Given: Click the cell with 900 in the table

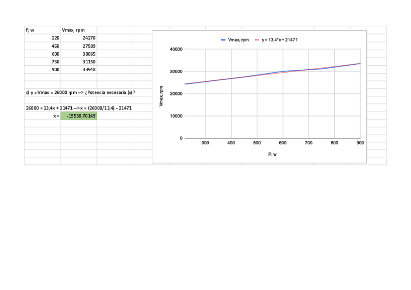Looking at the screenshot, I should coord(43,70).
